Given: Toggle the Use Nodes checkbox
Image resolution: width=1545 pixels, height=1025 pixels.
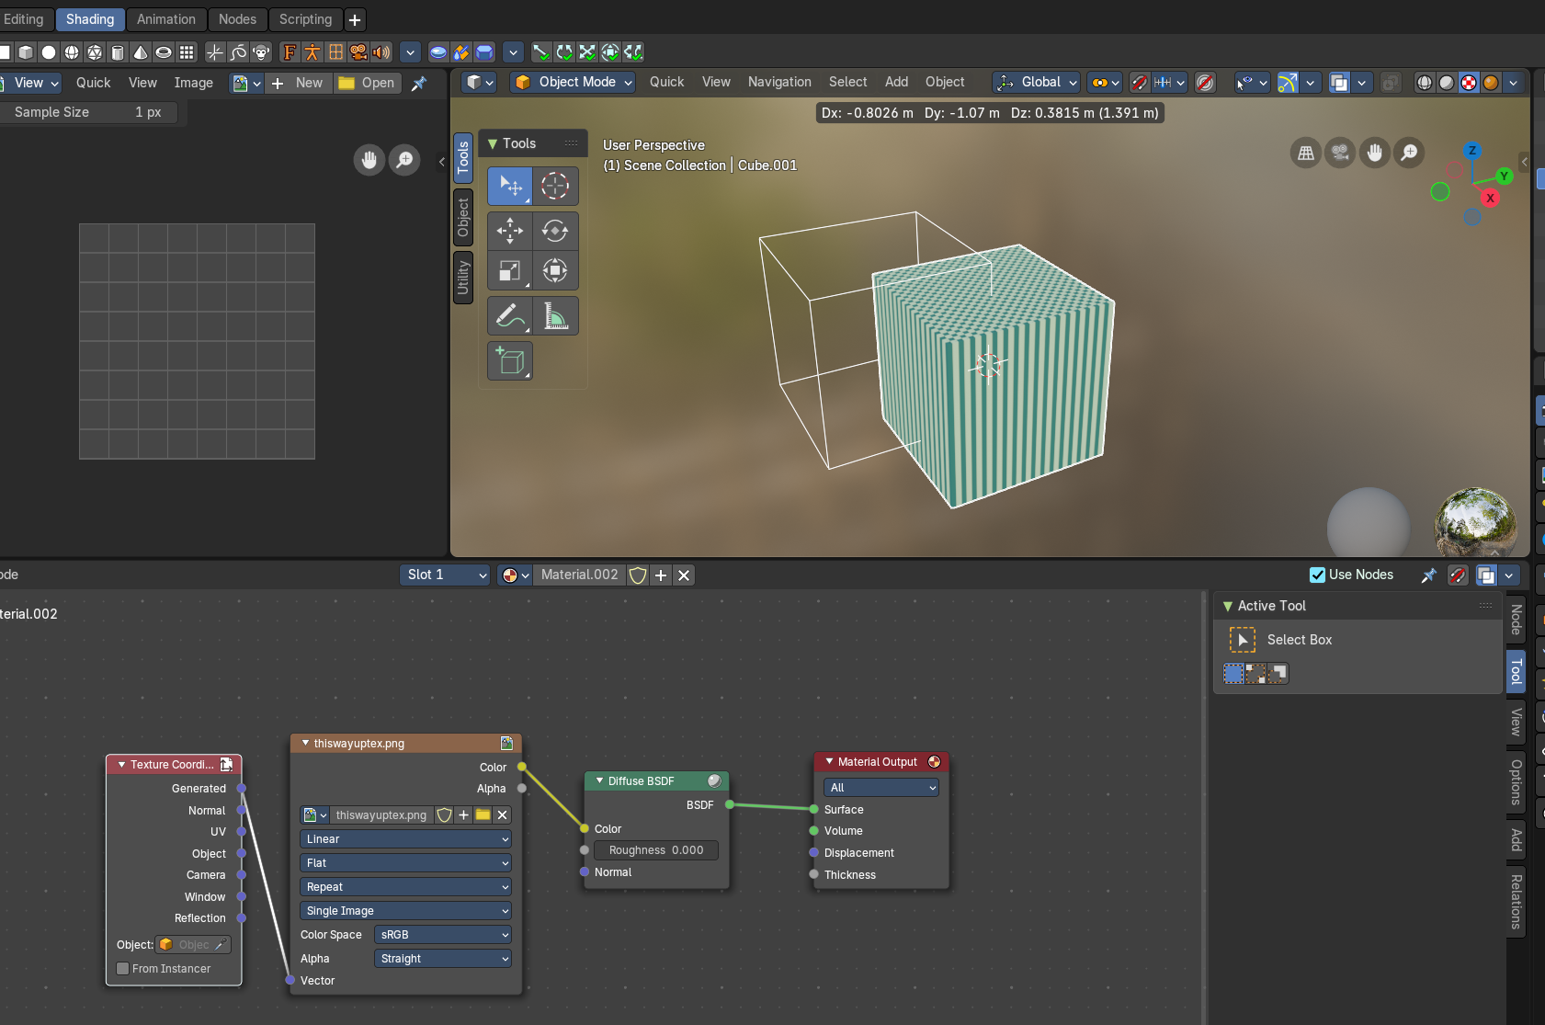Looking at the screenshot, I should click(x=1317, y=575).
